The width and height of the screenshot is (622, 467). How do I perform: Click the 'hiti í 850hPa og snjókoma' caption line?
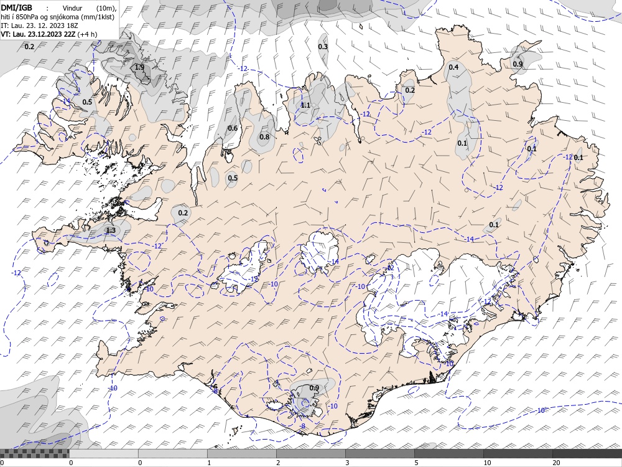click(57, 17)
